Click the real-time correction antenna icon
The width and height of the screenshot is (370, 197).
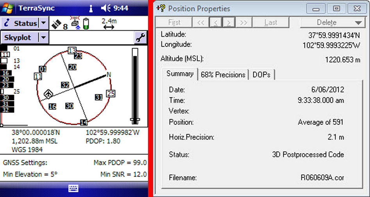click(75, 23)
